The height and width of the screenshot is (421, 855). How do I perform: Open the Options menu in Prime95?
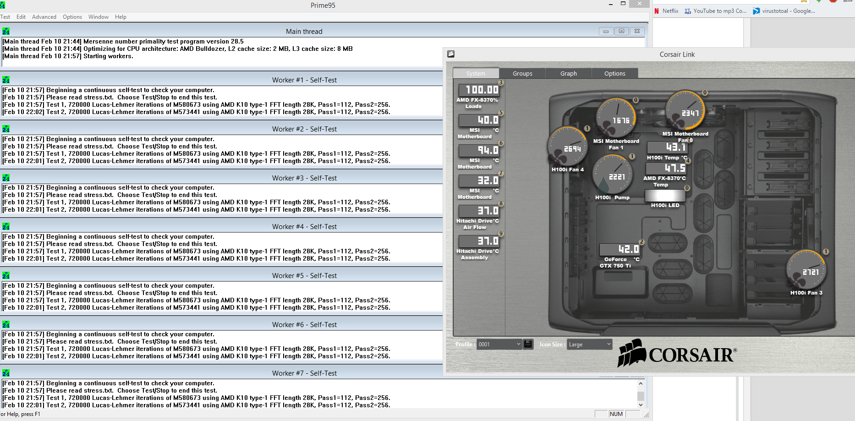[72, 17]
